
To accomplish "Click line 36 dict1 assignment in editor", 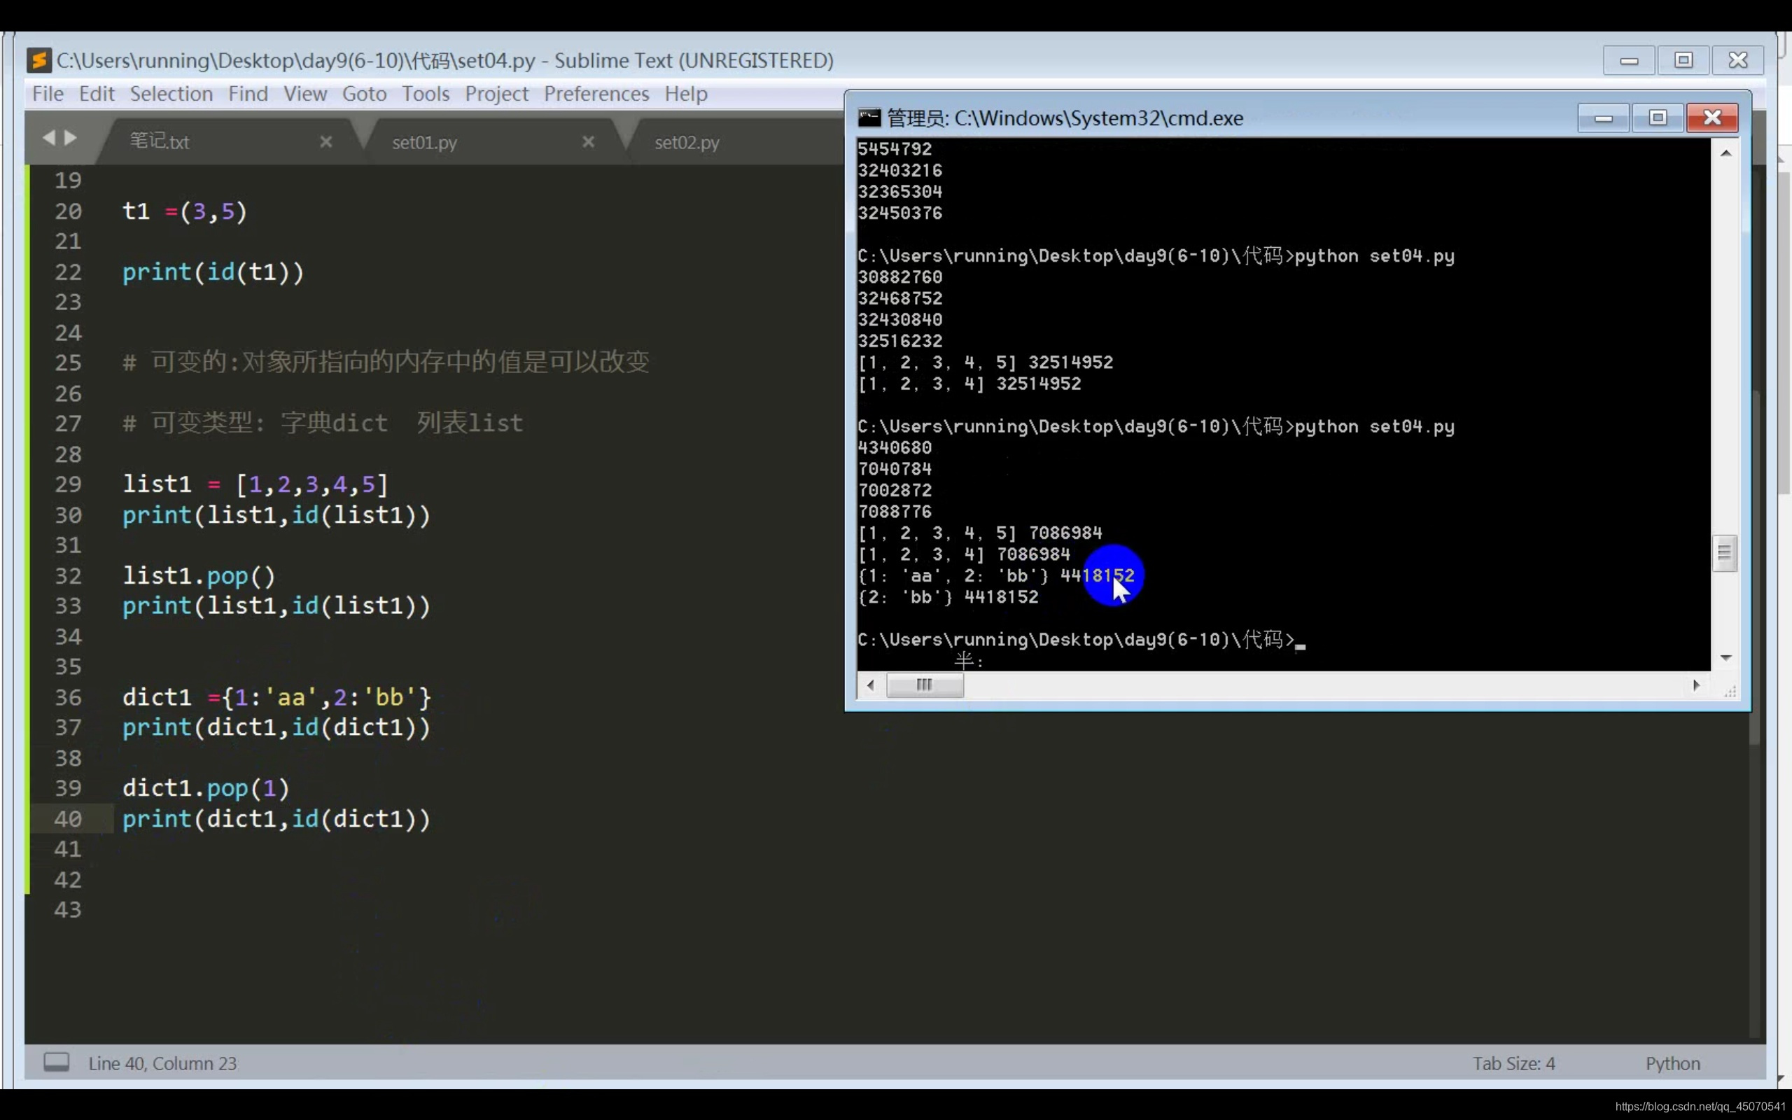I will 276,697.
